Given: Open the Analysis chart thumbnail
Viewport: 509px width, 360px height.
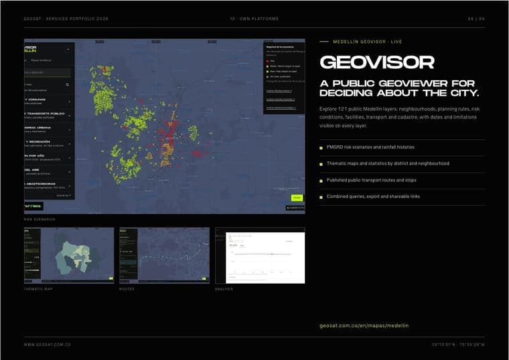Looking at the screenshot, I should (260, 256).
